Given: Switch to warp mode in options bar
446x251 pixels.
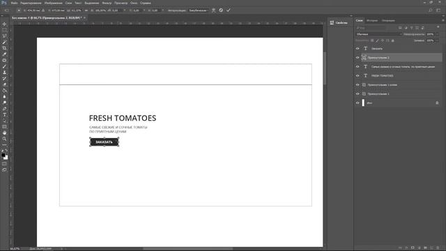Looking at the screenshot, I should [214, 10].
